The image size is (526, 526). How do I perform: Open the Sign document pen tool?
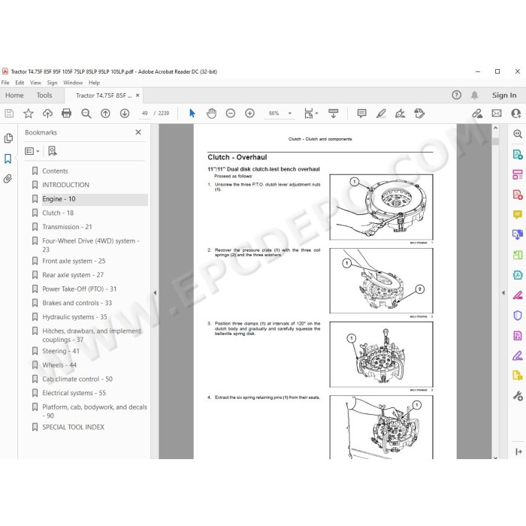pos(400,113)
